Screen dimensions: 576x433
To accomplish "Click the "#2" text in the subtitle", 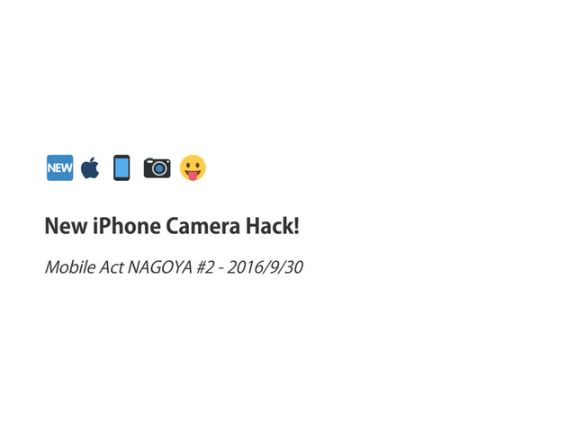I will (x=205, y=267).
